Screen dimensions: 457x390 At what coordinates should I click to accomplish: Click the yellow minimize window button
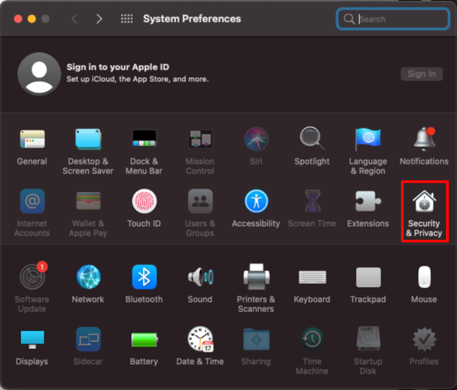[x=31, y=19]
